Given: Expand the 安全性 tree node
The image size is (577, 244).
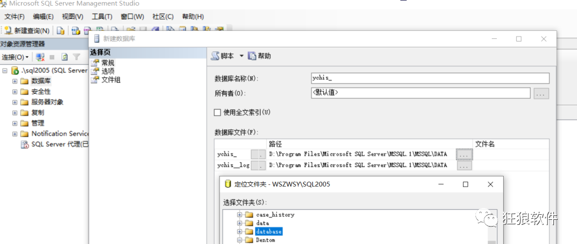Looking at the screenshot, I should [x=15, y=92].
